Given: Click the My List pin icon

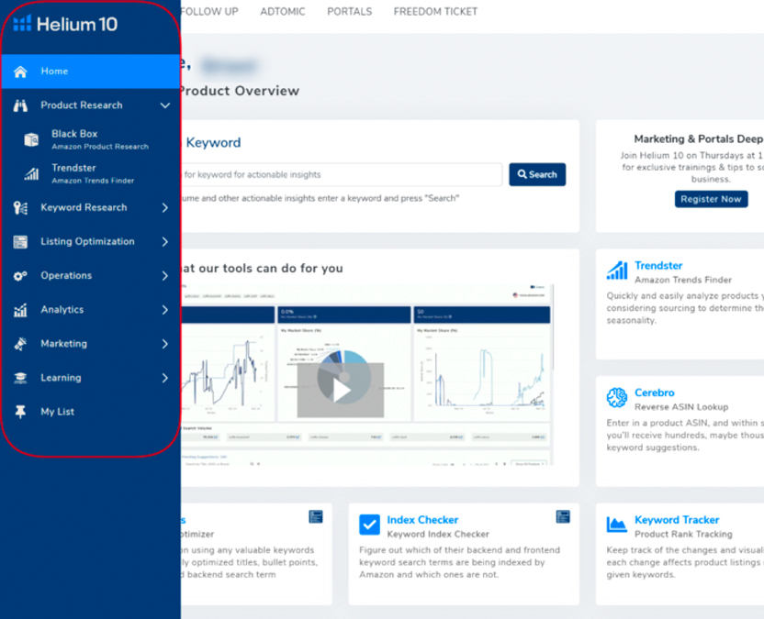Looking at the screenshot, I should click(20, 412).
